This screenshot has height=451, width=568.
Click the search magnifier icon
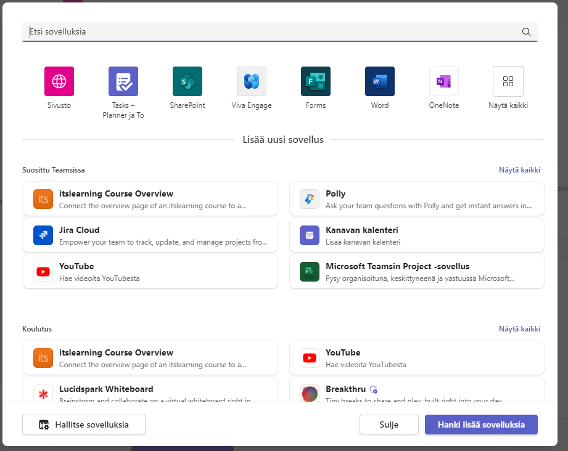coord(526,32)
